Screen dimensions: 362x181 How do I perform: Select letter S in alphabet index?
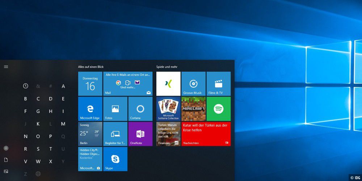38,149
